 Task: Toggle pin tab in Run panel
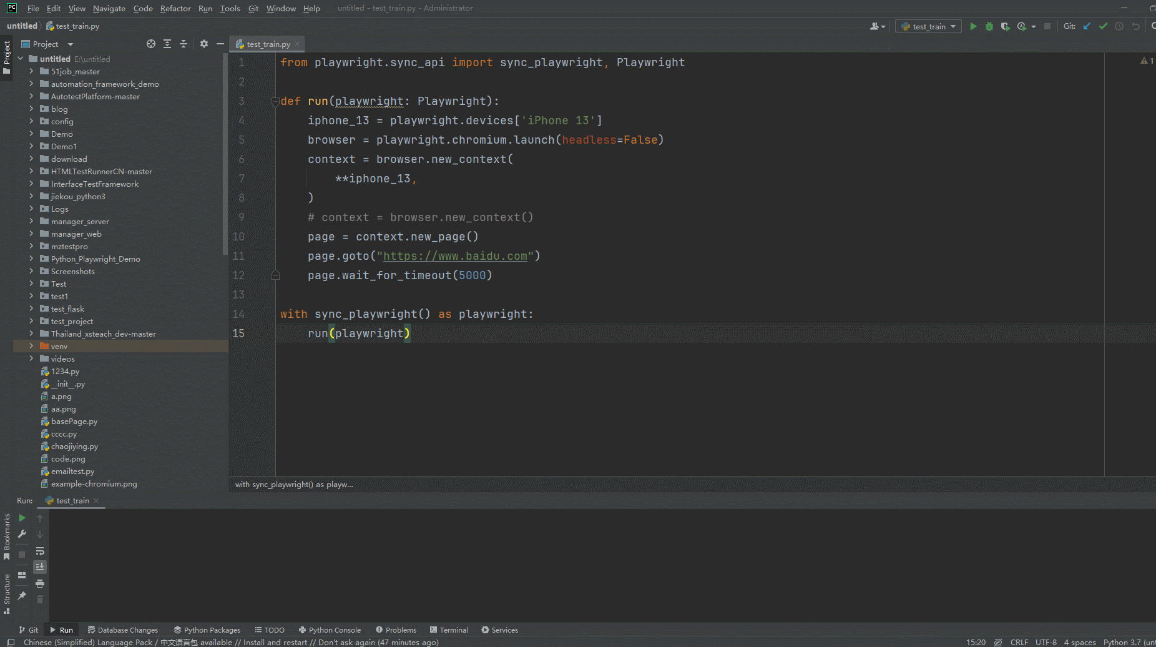click(x=22, y=596)
